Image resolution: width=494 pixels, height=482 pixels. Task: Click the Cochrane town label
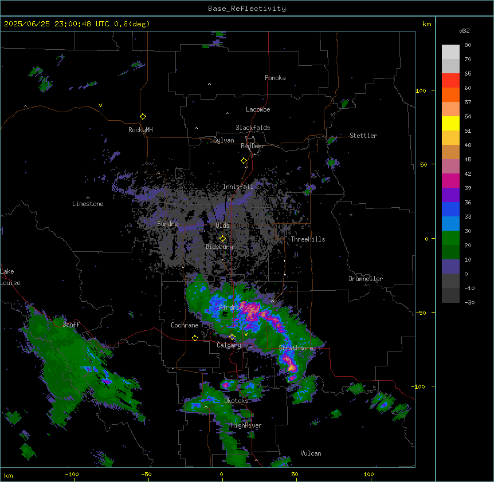[x=185, y=325]
